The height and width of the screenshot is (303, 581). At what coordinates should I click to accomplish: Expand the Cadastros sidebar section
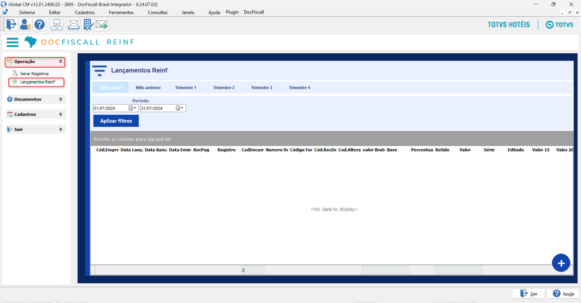click(61, 114)
